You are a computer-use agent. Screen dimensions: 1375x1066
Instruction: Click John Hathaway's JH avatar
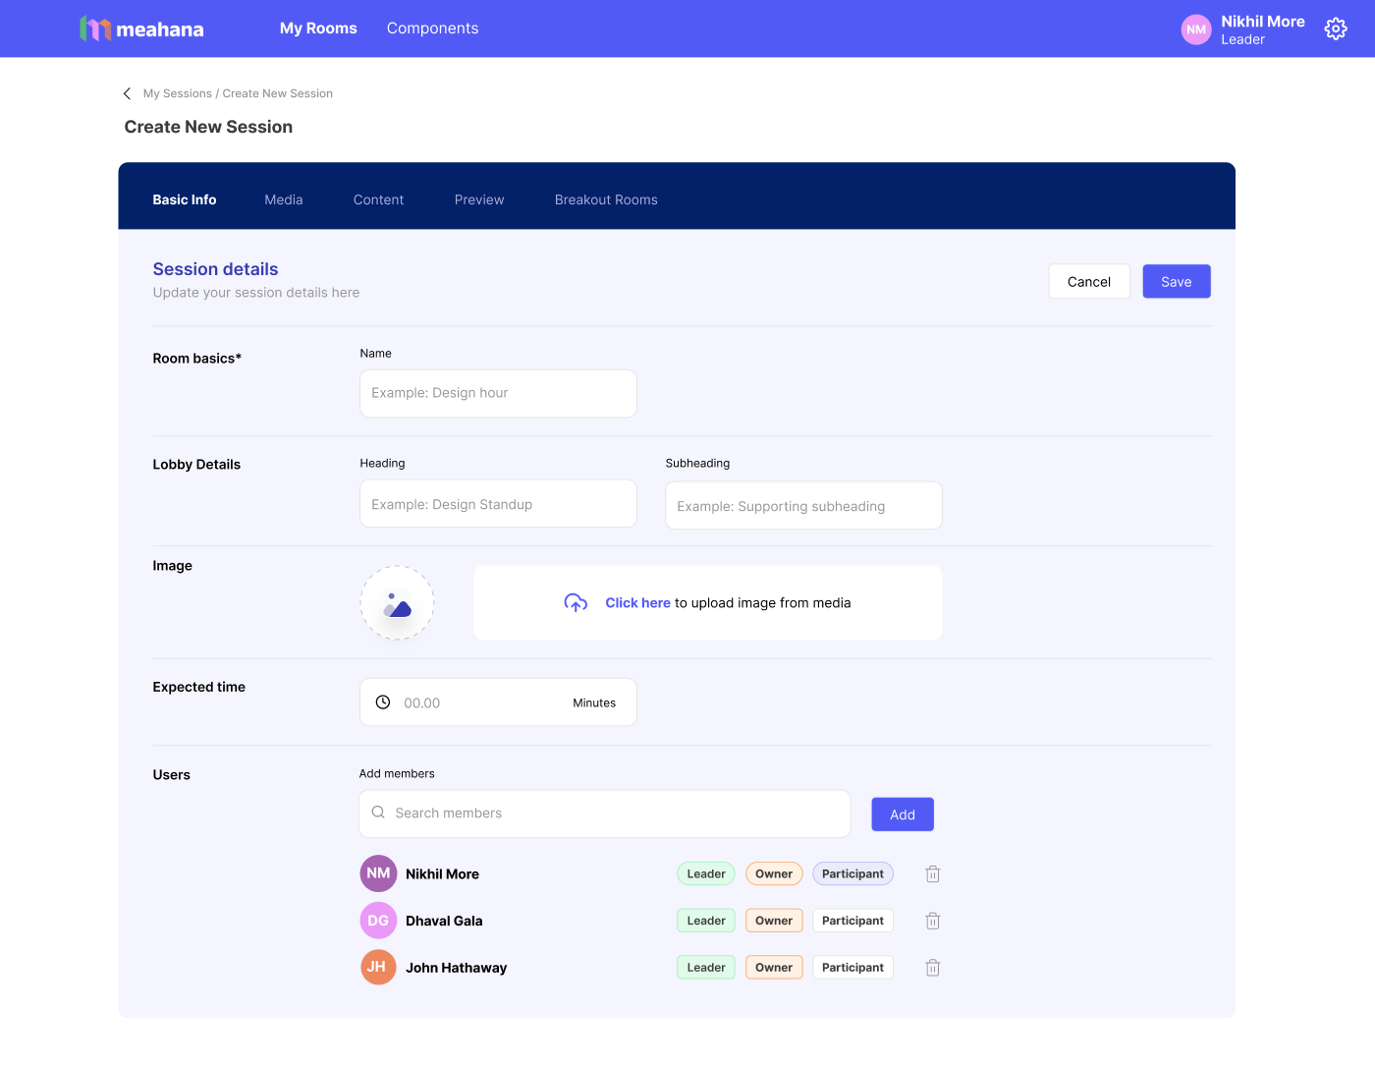378,968
